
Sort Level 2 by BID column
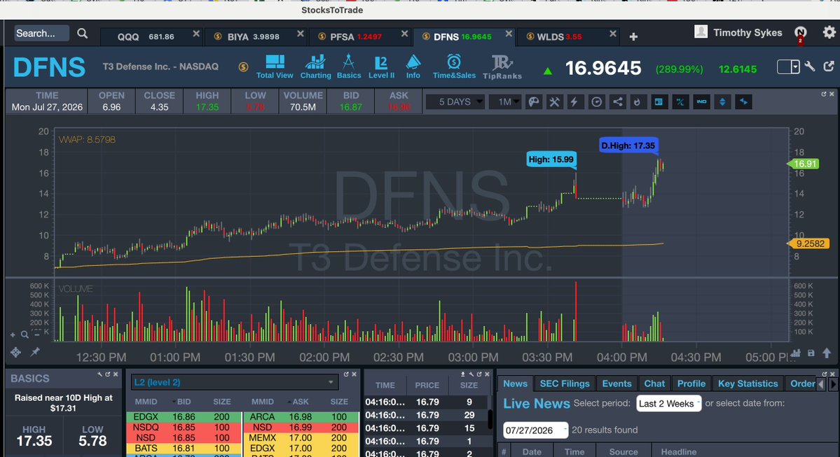point(184,401)
